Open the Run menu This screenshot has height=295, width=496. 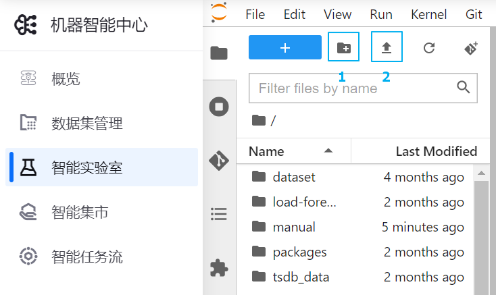pyautogui.click(x=381, y=14)
